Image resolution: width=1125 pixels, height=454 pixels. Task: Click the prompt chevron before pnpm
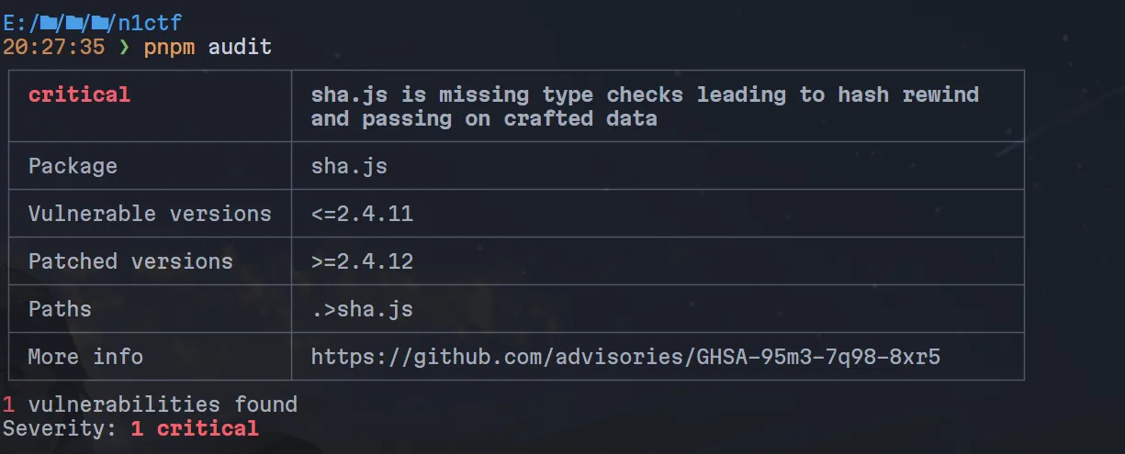click(x=125, y=46)
